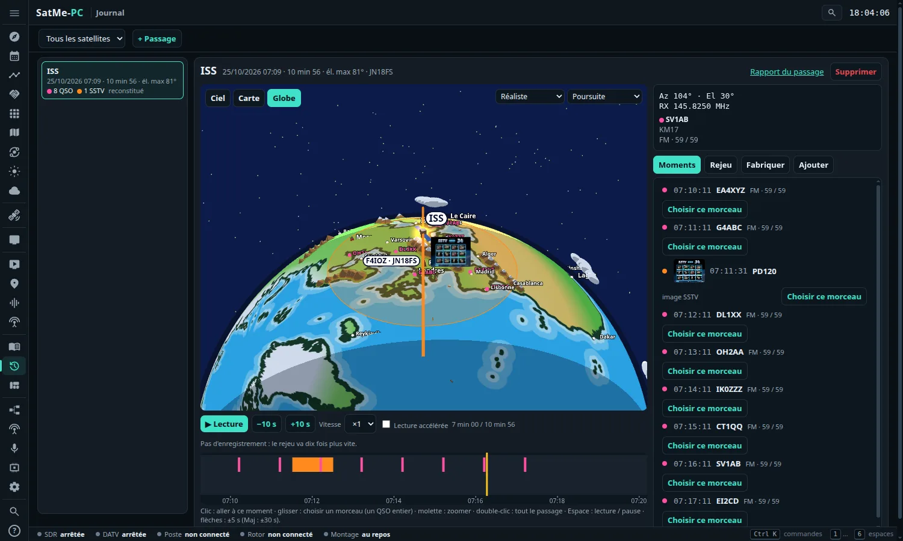Click the folded map sidebar icon
Screen dimensions: 903x541
click(x=14, y=133)
